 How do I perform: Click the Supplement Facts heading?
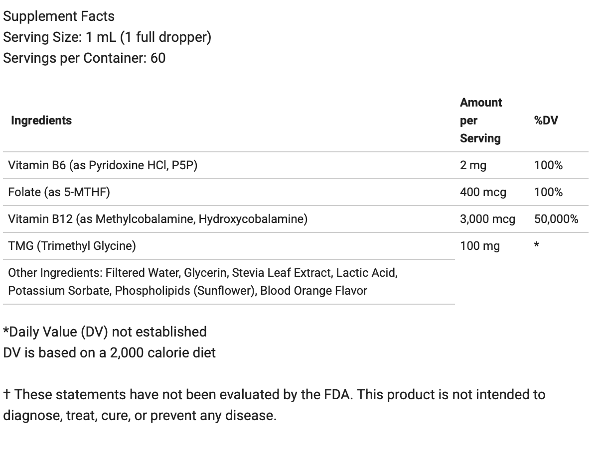59,16
